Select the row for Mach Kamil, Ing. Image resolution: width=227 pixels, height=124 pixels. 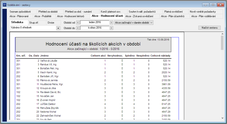click(x=93, y=72)
